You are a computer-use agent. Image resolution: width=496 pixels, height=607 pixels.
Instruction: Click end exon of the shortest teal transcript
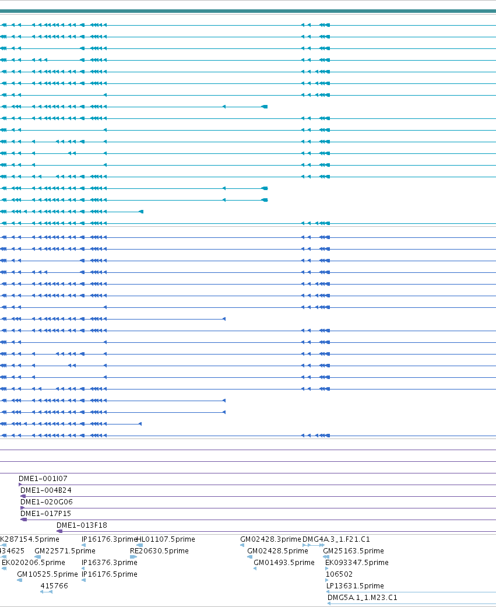click(141, 211)
